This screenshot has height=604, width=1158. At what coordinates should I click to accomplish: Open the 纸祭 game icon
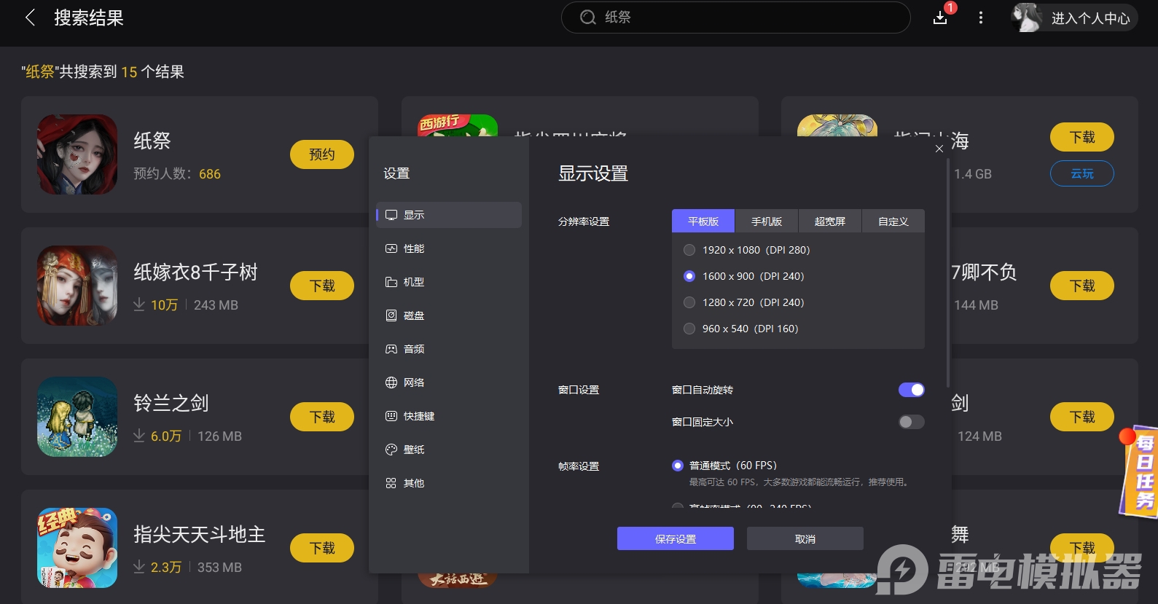click(77, 154)
